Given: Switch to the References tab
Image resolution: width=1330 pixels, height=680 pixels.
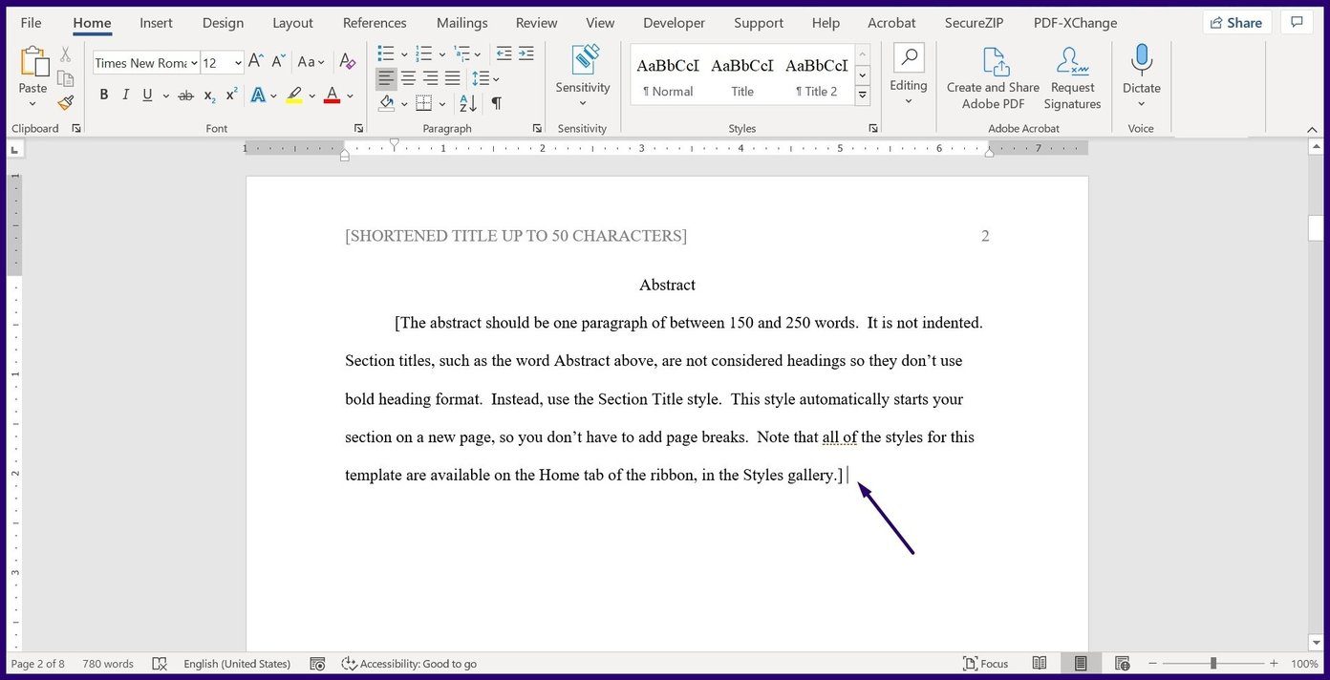Looking at the screenshot, I should point(375,23).
